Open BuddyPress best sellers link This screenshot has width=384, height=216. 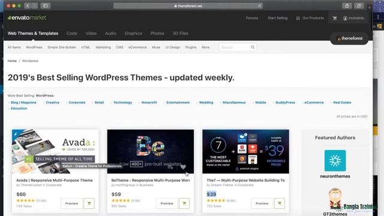click(x=285, y=103)
